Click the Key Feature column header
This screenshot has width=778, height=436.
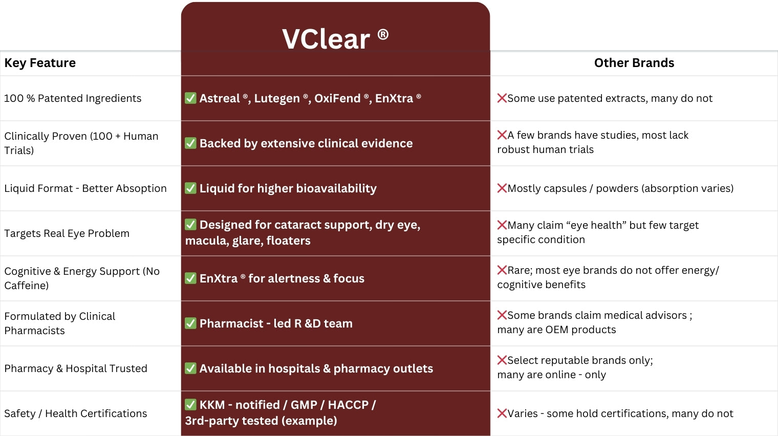pyautogui.click(x=40, y=63)
